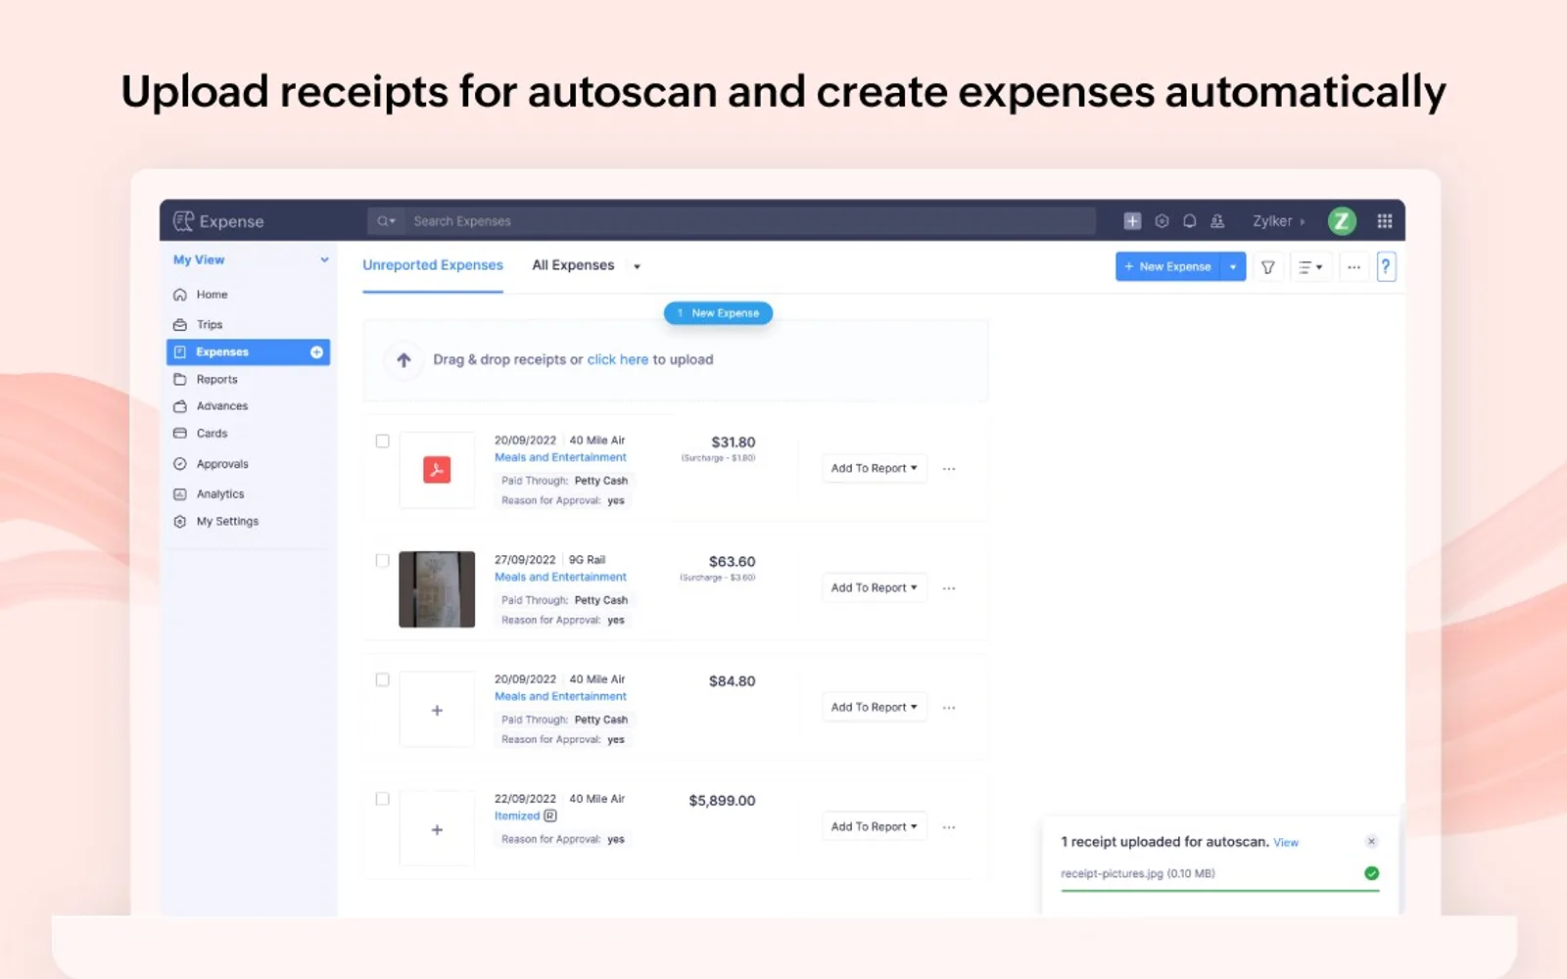Open Add To Report dropdown for $84.80 expense
The width and height of the screenshot is (1567, 979).
(875, 708)
